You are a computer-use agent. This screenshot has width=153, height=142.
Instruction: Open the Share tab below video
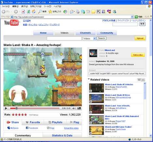coord(13,122)
